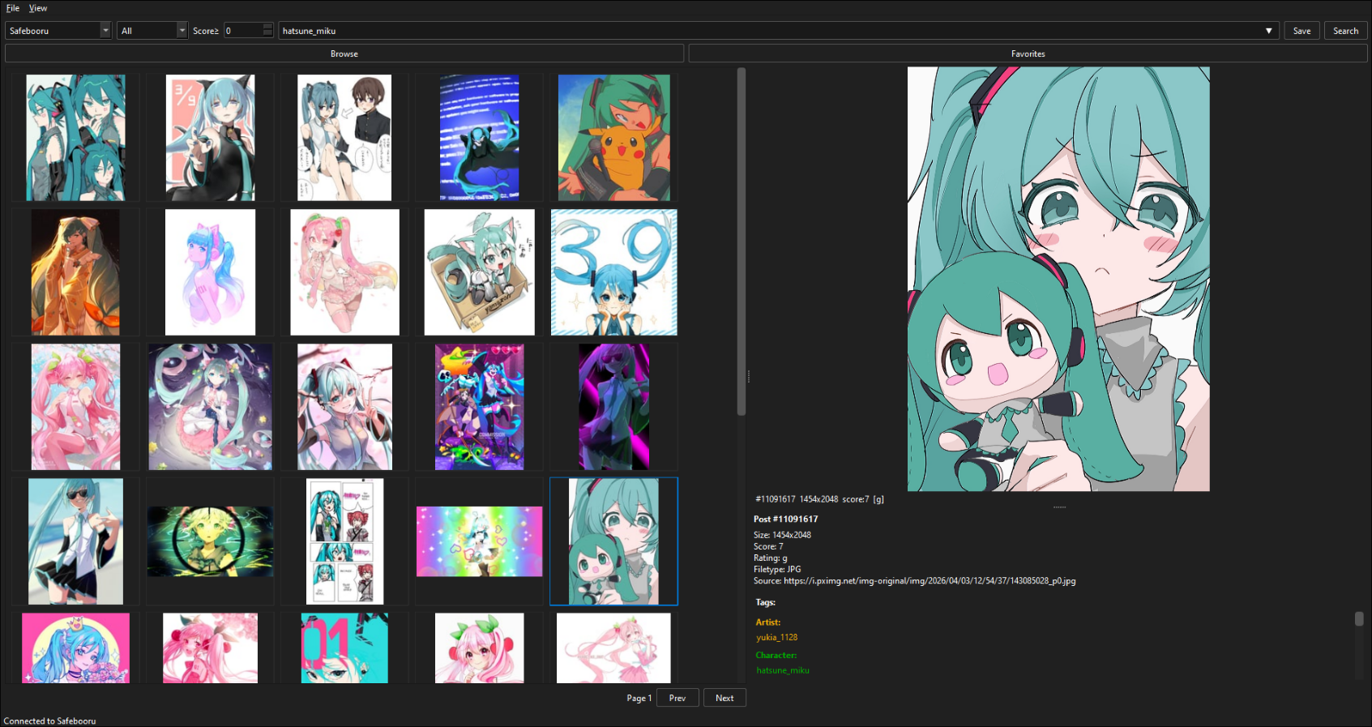Open the File menu
The width and height of the screenshot is (1372, 727).
pos(13,8)
